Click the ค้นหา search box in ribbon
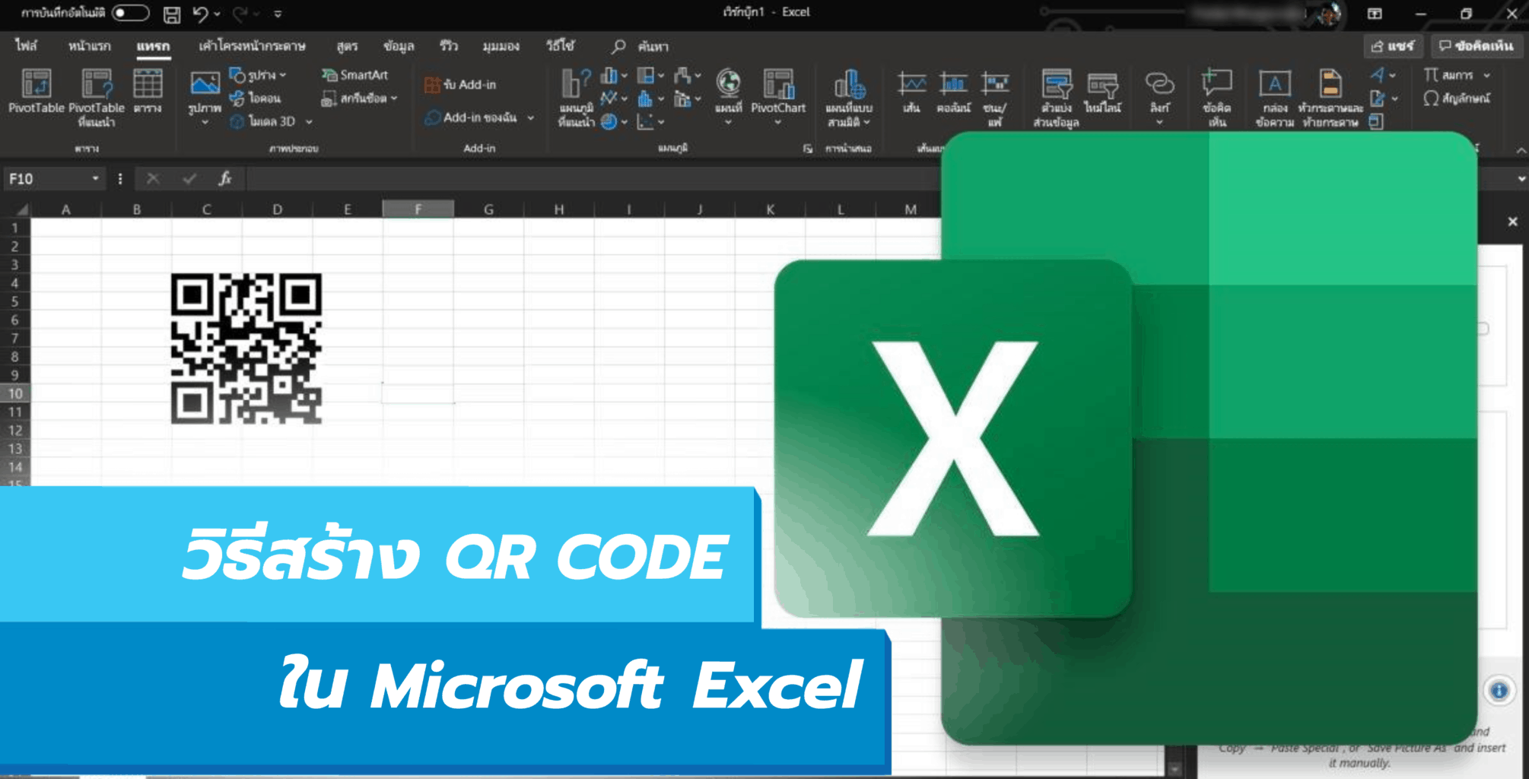 pos(641,46)
